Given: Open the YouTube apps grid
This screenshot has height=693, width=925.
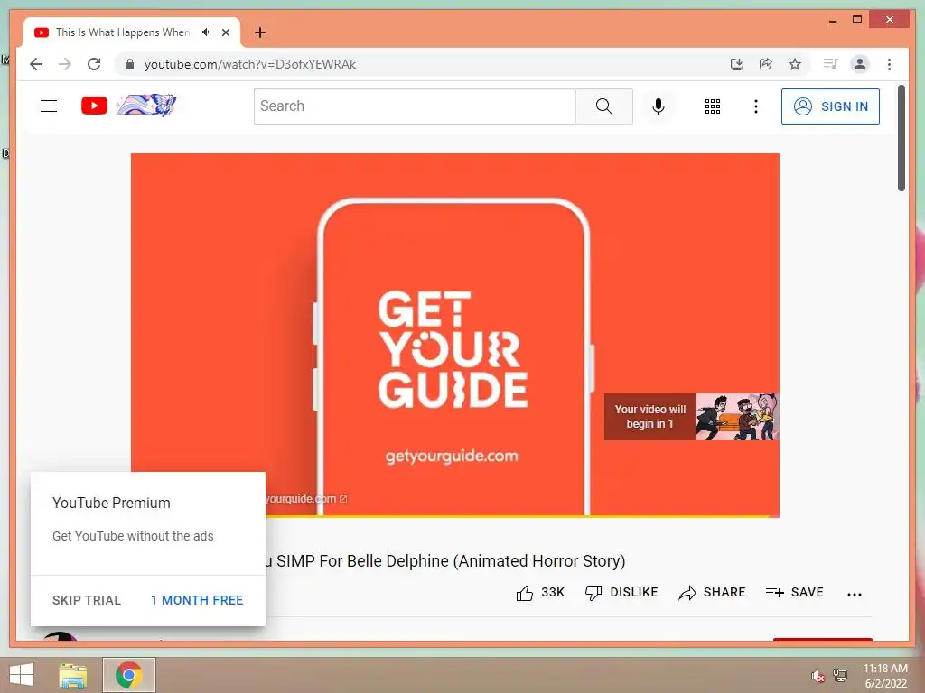Looking at the screenshot, I should (712, 106).
